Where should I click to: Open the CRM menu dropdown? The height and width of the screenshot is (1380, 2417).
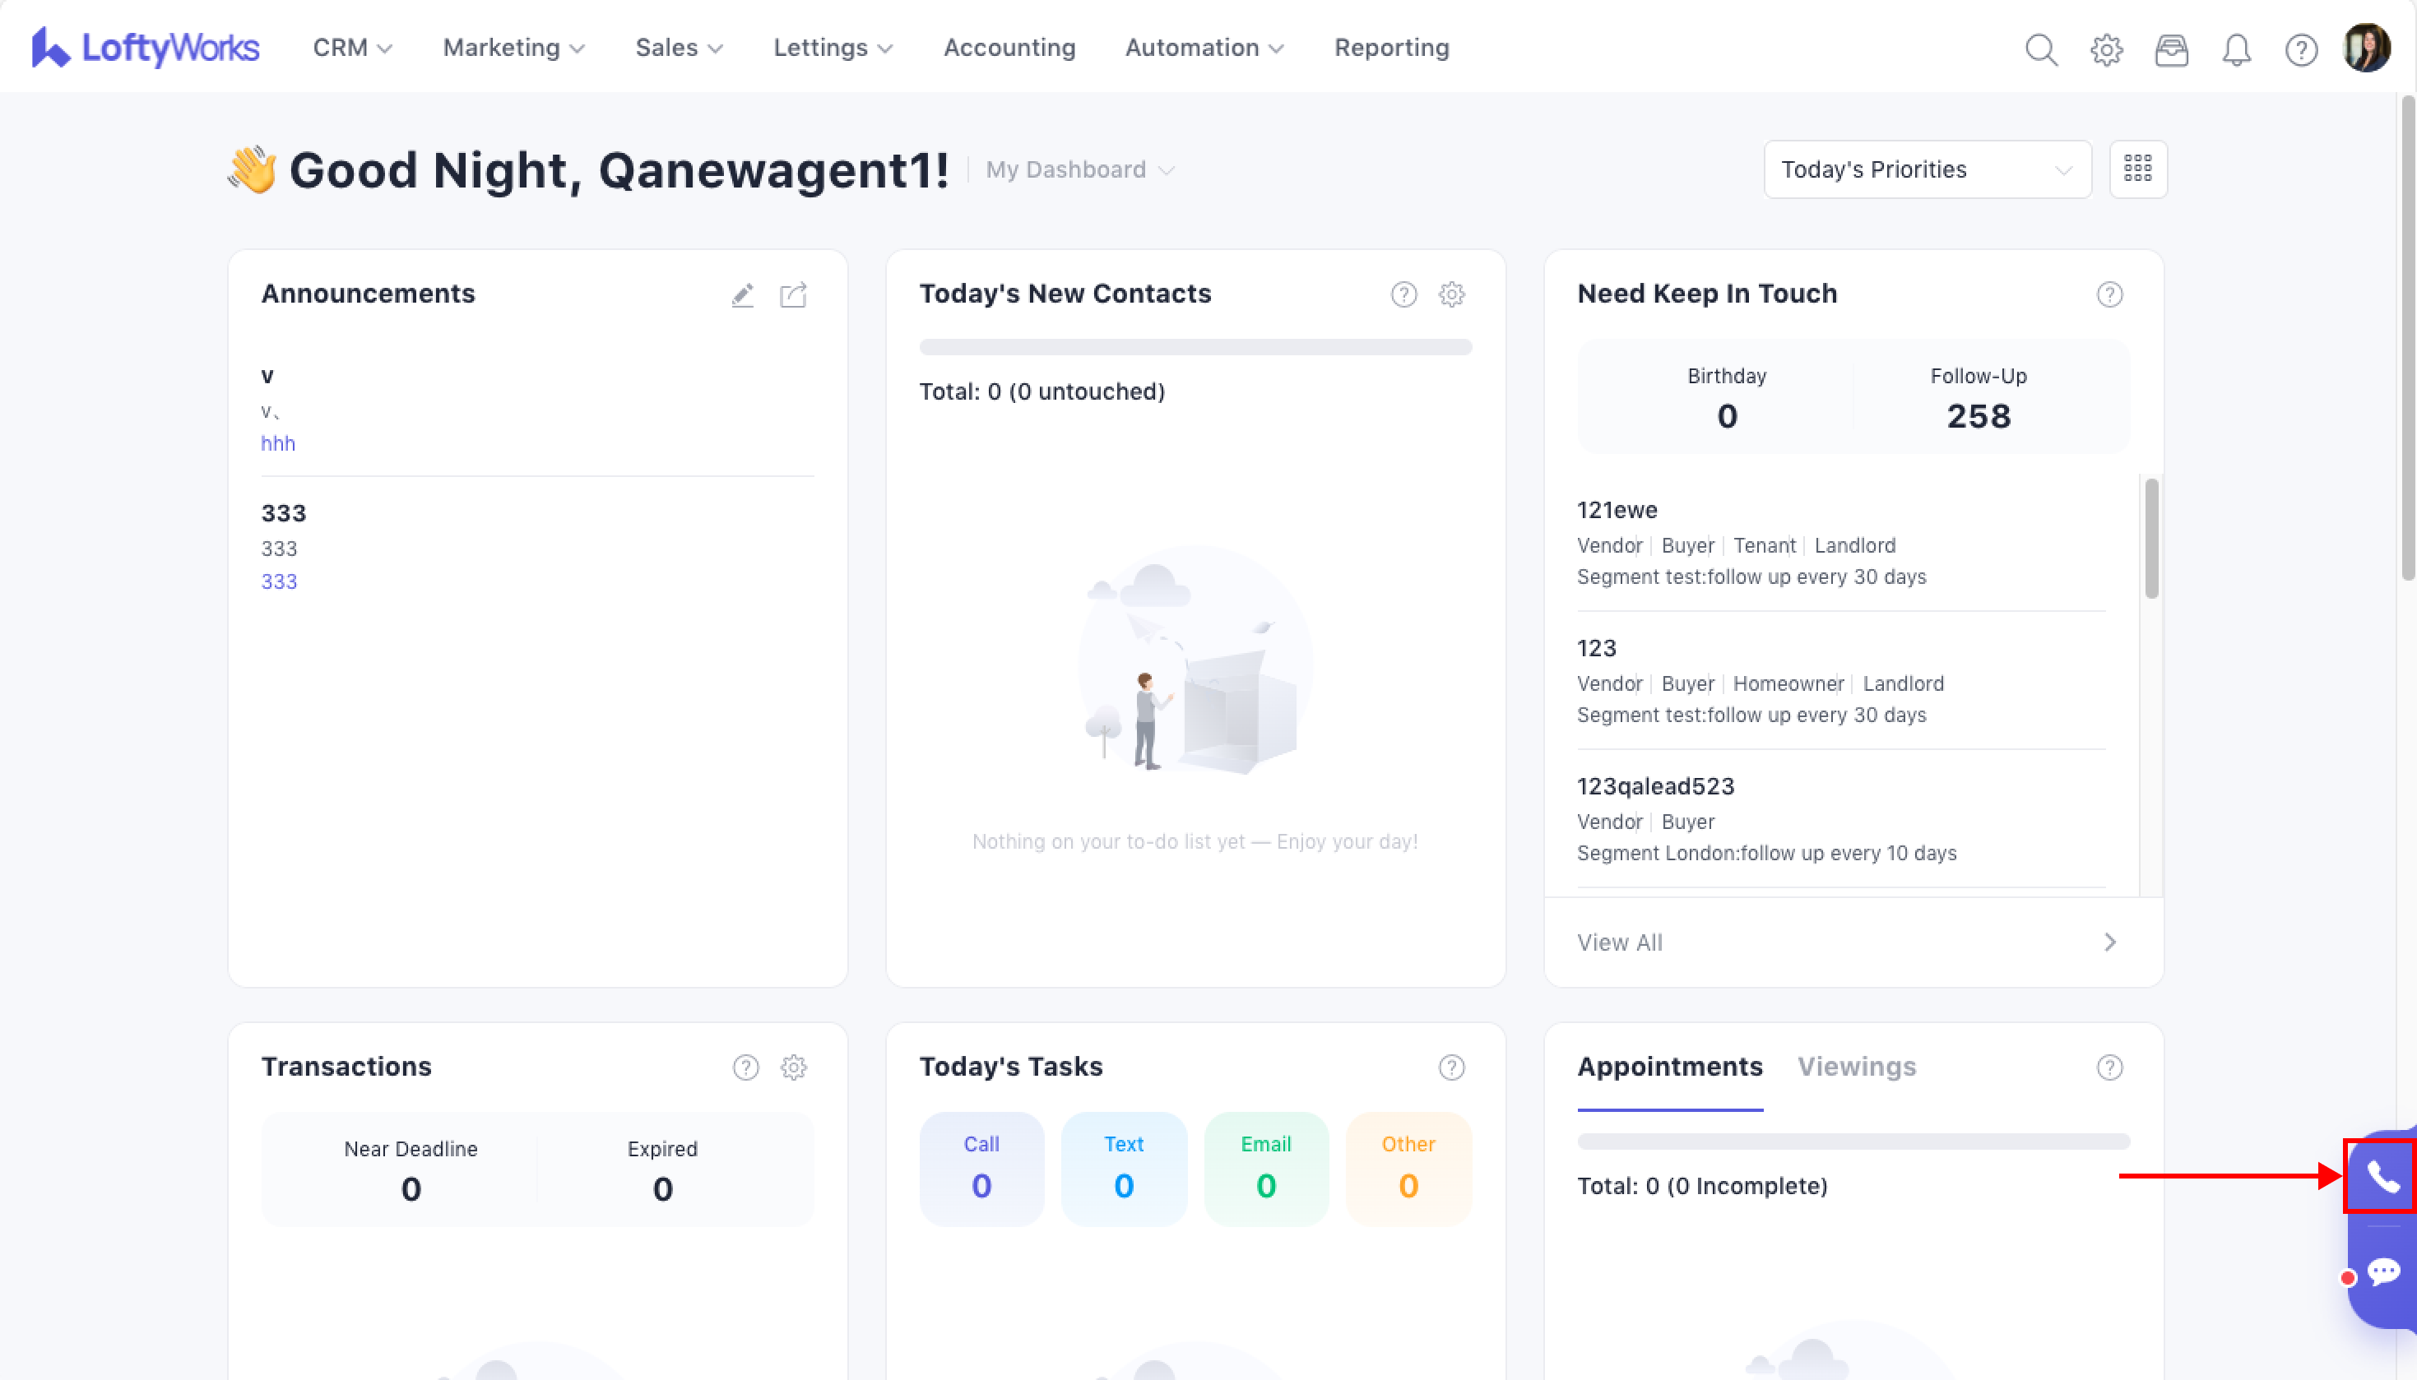coord(351,48)
